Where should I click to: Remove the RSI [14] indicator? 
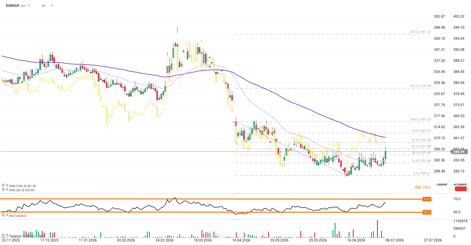pyautogui.click(x=7, y=215)
